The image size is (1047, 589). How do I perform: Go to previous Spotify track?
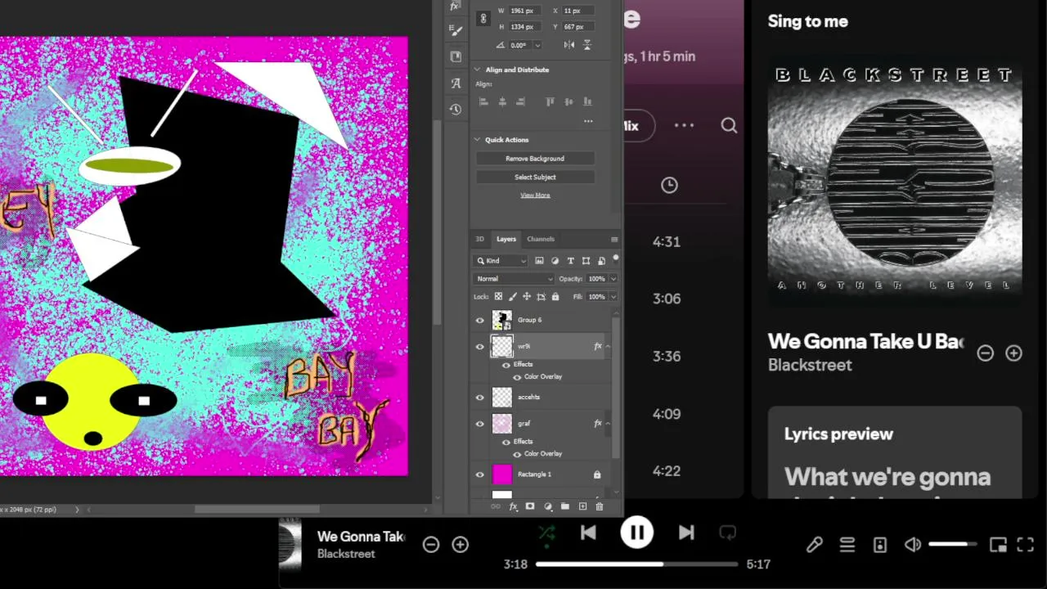[x=588, y=533]
